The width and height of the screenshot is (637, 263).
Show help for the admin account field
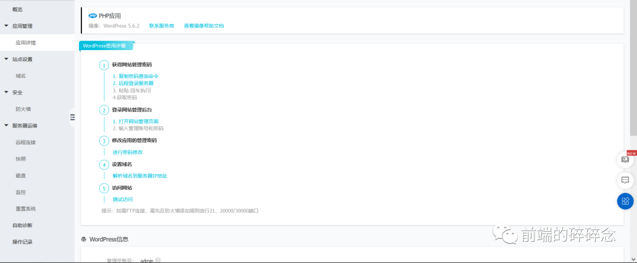click(x=157, y=260)
